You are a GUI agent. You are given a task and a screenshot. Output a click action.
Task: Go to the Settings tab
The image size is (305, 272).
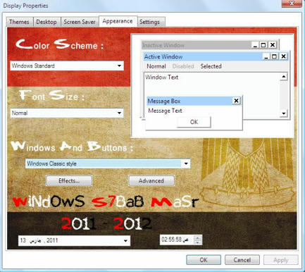149,22
